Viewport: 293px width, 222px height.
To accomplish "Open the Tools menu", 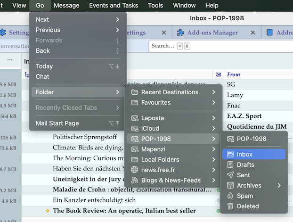I will coord(155,6).
